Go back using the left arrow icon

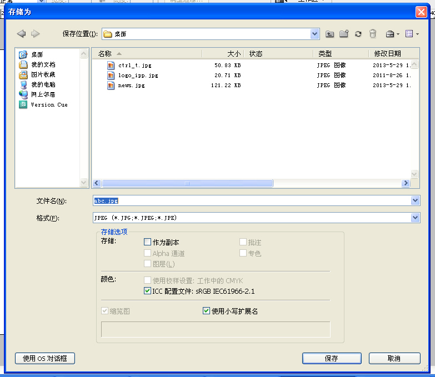click(x=21, y=34)
